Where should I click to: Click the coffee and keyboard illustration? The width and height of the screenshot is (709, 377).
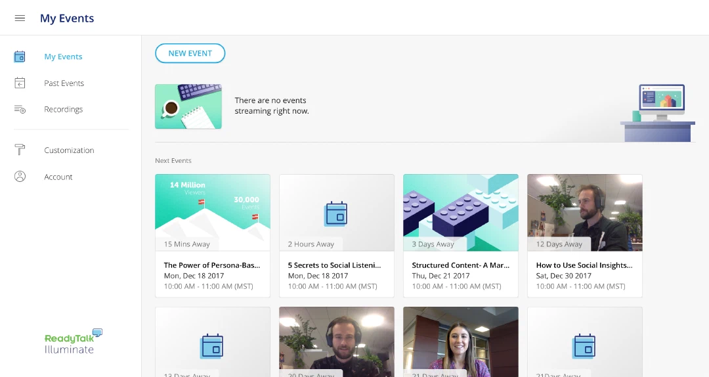click(x=188, y=106)
